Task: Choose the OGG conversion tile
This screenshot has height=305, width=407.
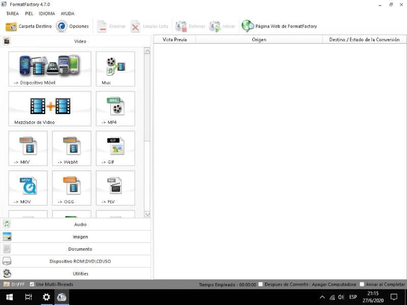Action: click(72, 188)
